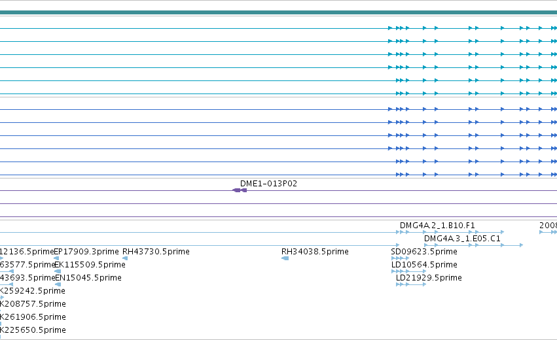Image resolution: width=557 pixels, height=340 pixels.
Task: Click the K259242.5prime label
Action: coord(33,291)
